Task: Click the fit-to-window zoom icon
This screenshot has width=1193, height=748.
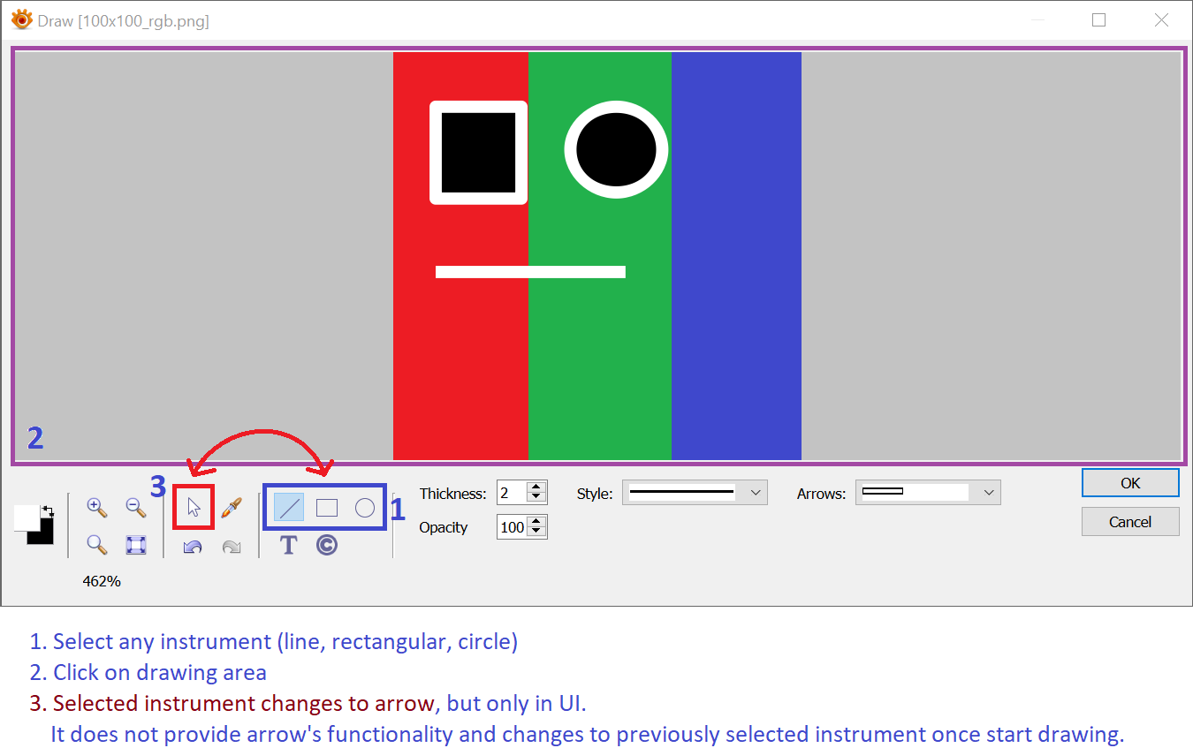Action: coord(135,545)
